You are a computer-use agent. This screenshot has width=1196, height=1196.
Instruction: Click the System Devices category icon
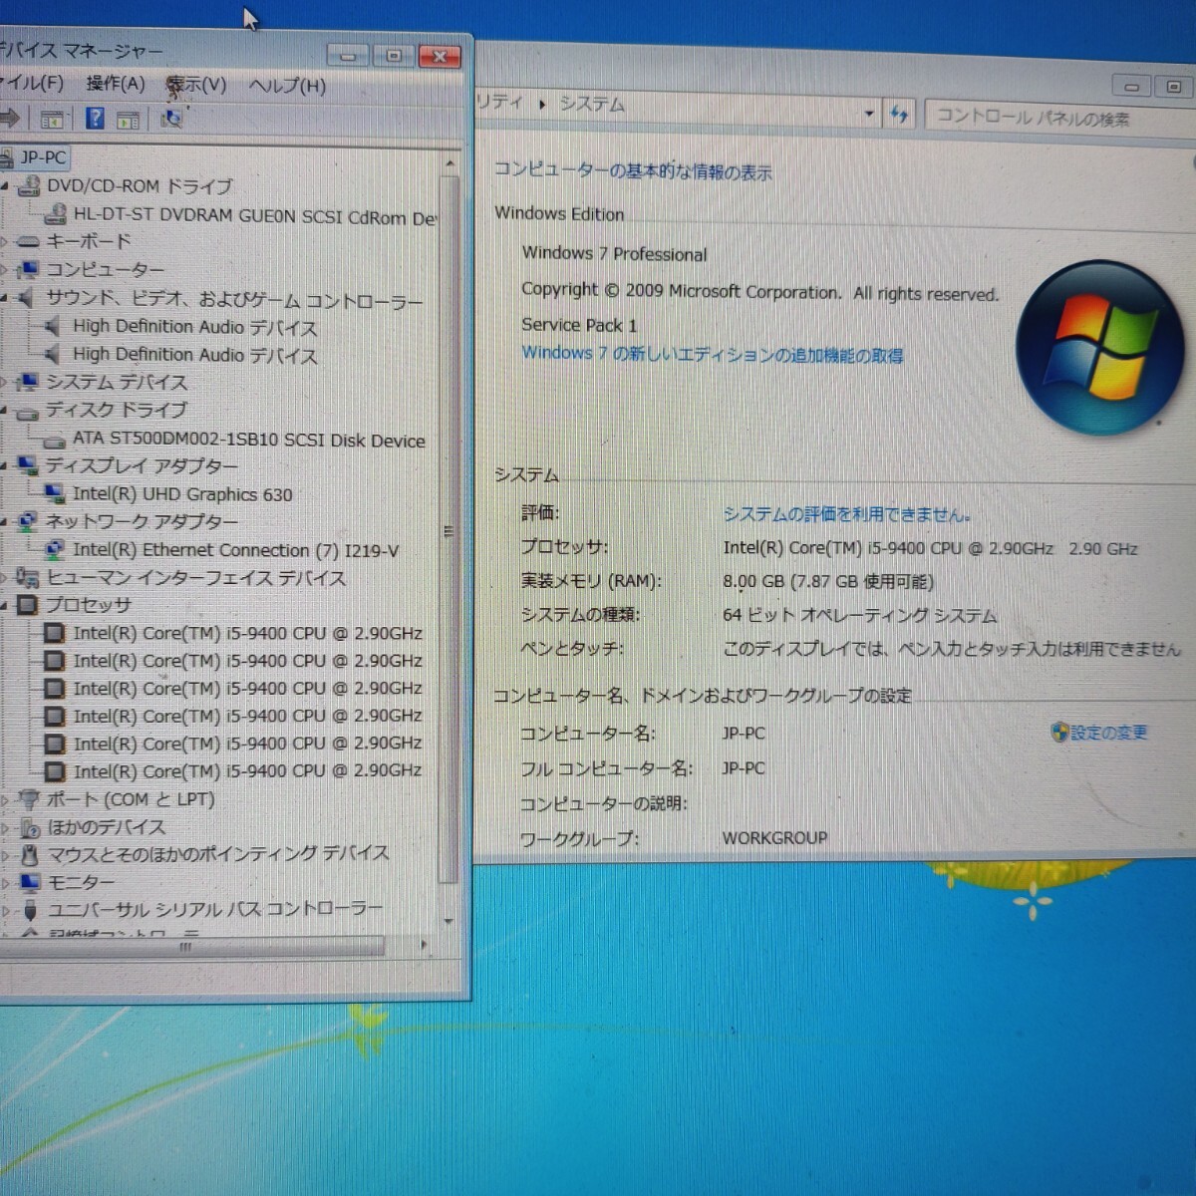click(28, 382)
